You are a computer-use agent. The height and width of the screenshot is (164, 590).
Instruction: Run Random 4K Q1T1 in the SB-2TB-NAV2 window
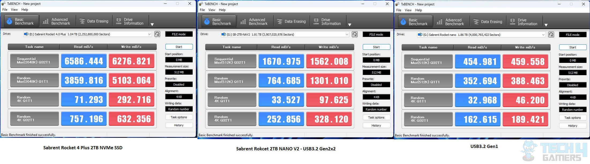[x=232, y=100]
